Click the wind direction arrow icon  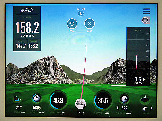coord(81,13)
